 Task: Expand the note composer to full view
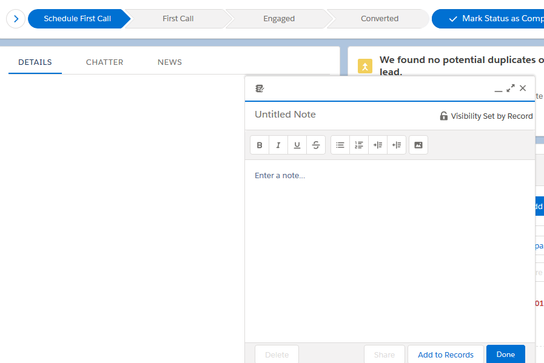click(511, 88)
